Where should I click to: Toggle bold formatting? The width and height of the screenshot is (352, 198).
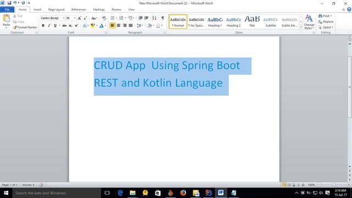[43, 26]
